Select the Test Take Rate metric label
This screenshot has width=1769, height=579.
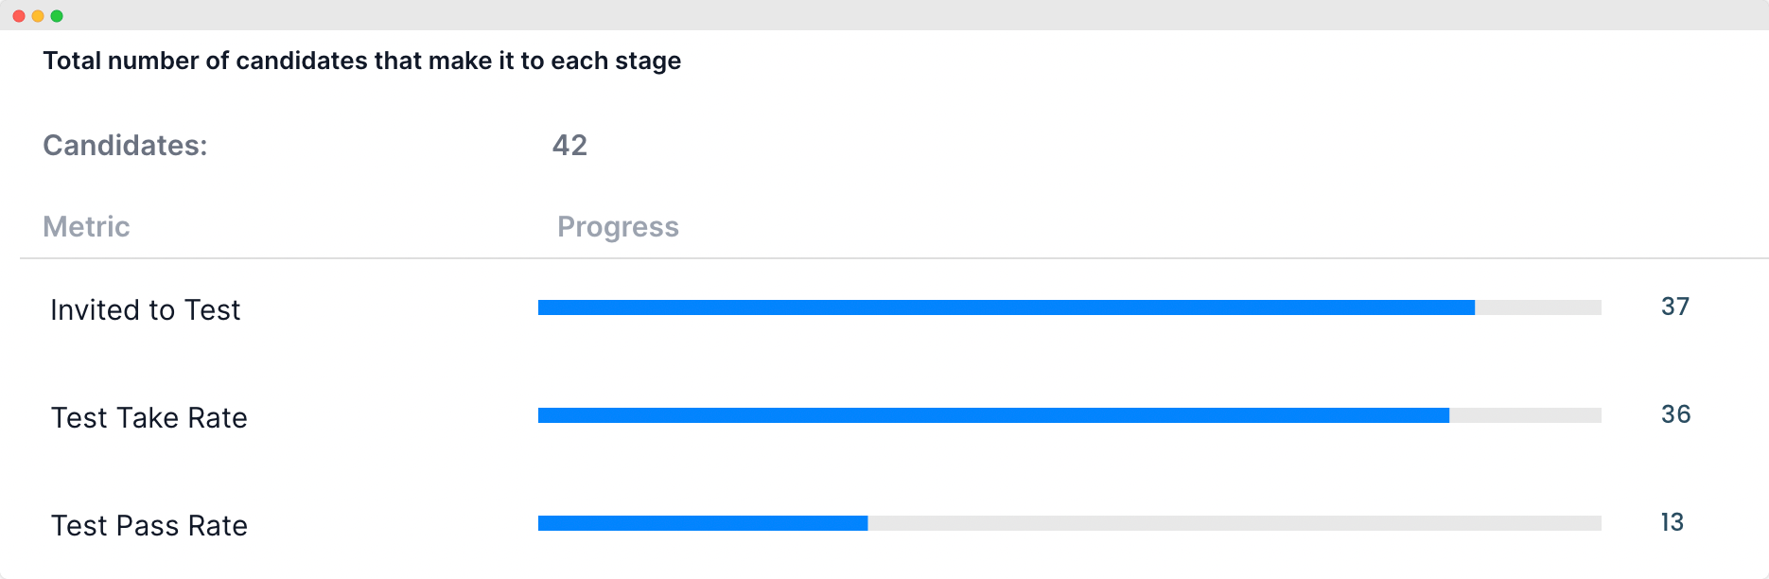pyautogui.click(x=149, y=417)
